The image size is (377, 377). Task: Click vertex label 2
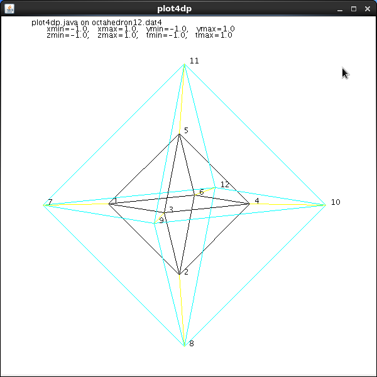click(186, 272)
